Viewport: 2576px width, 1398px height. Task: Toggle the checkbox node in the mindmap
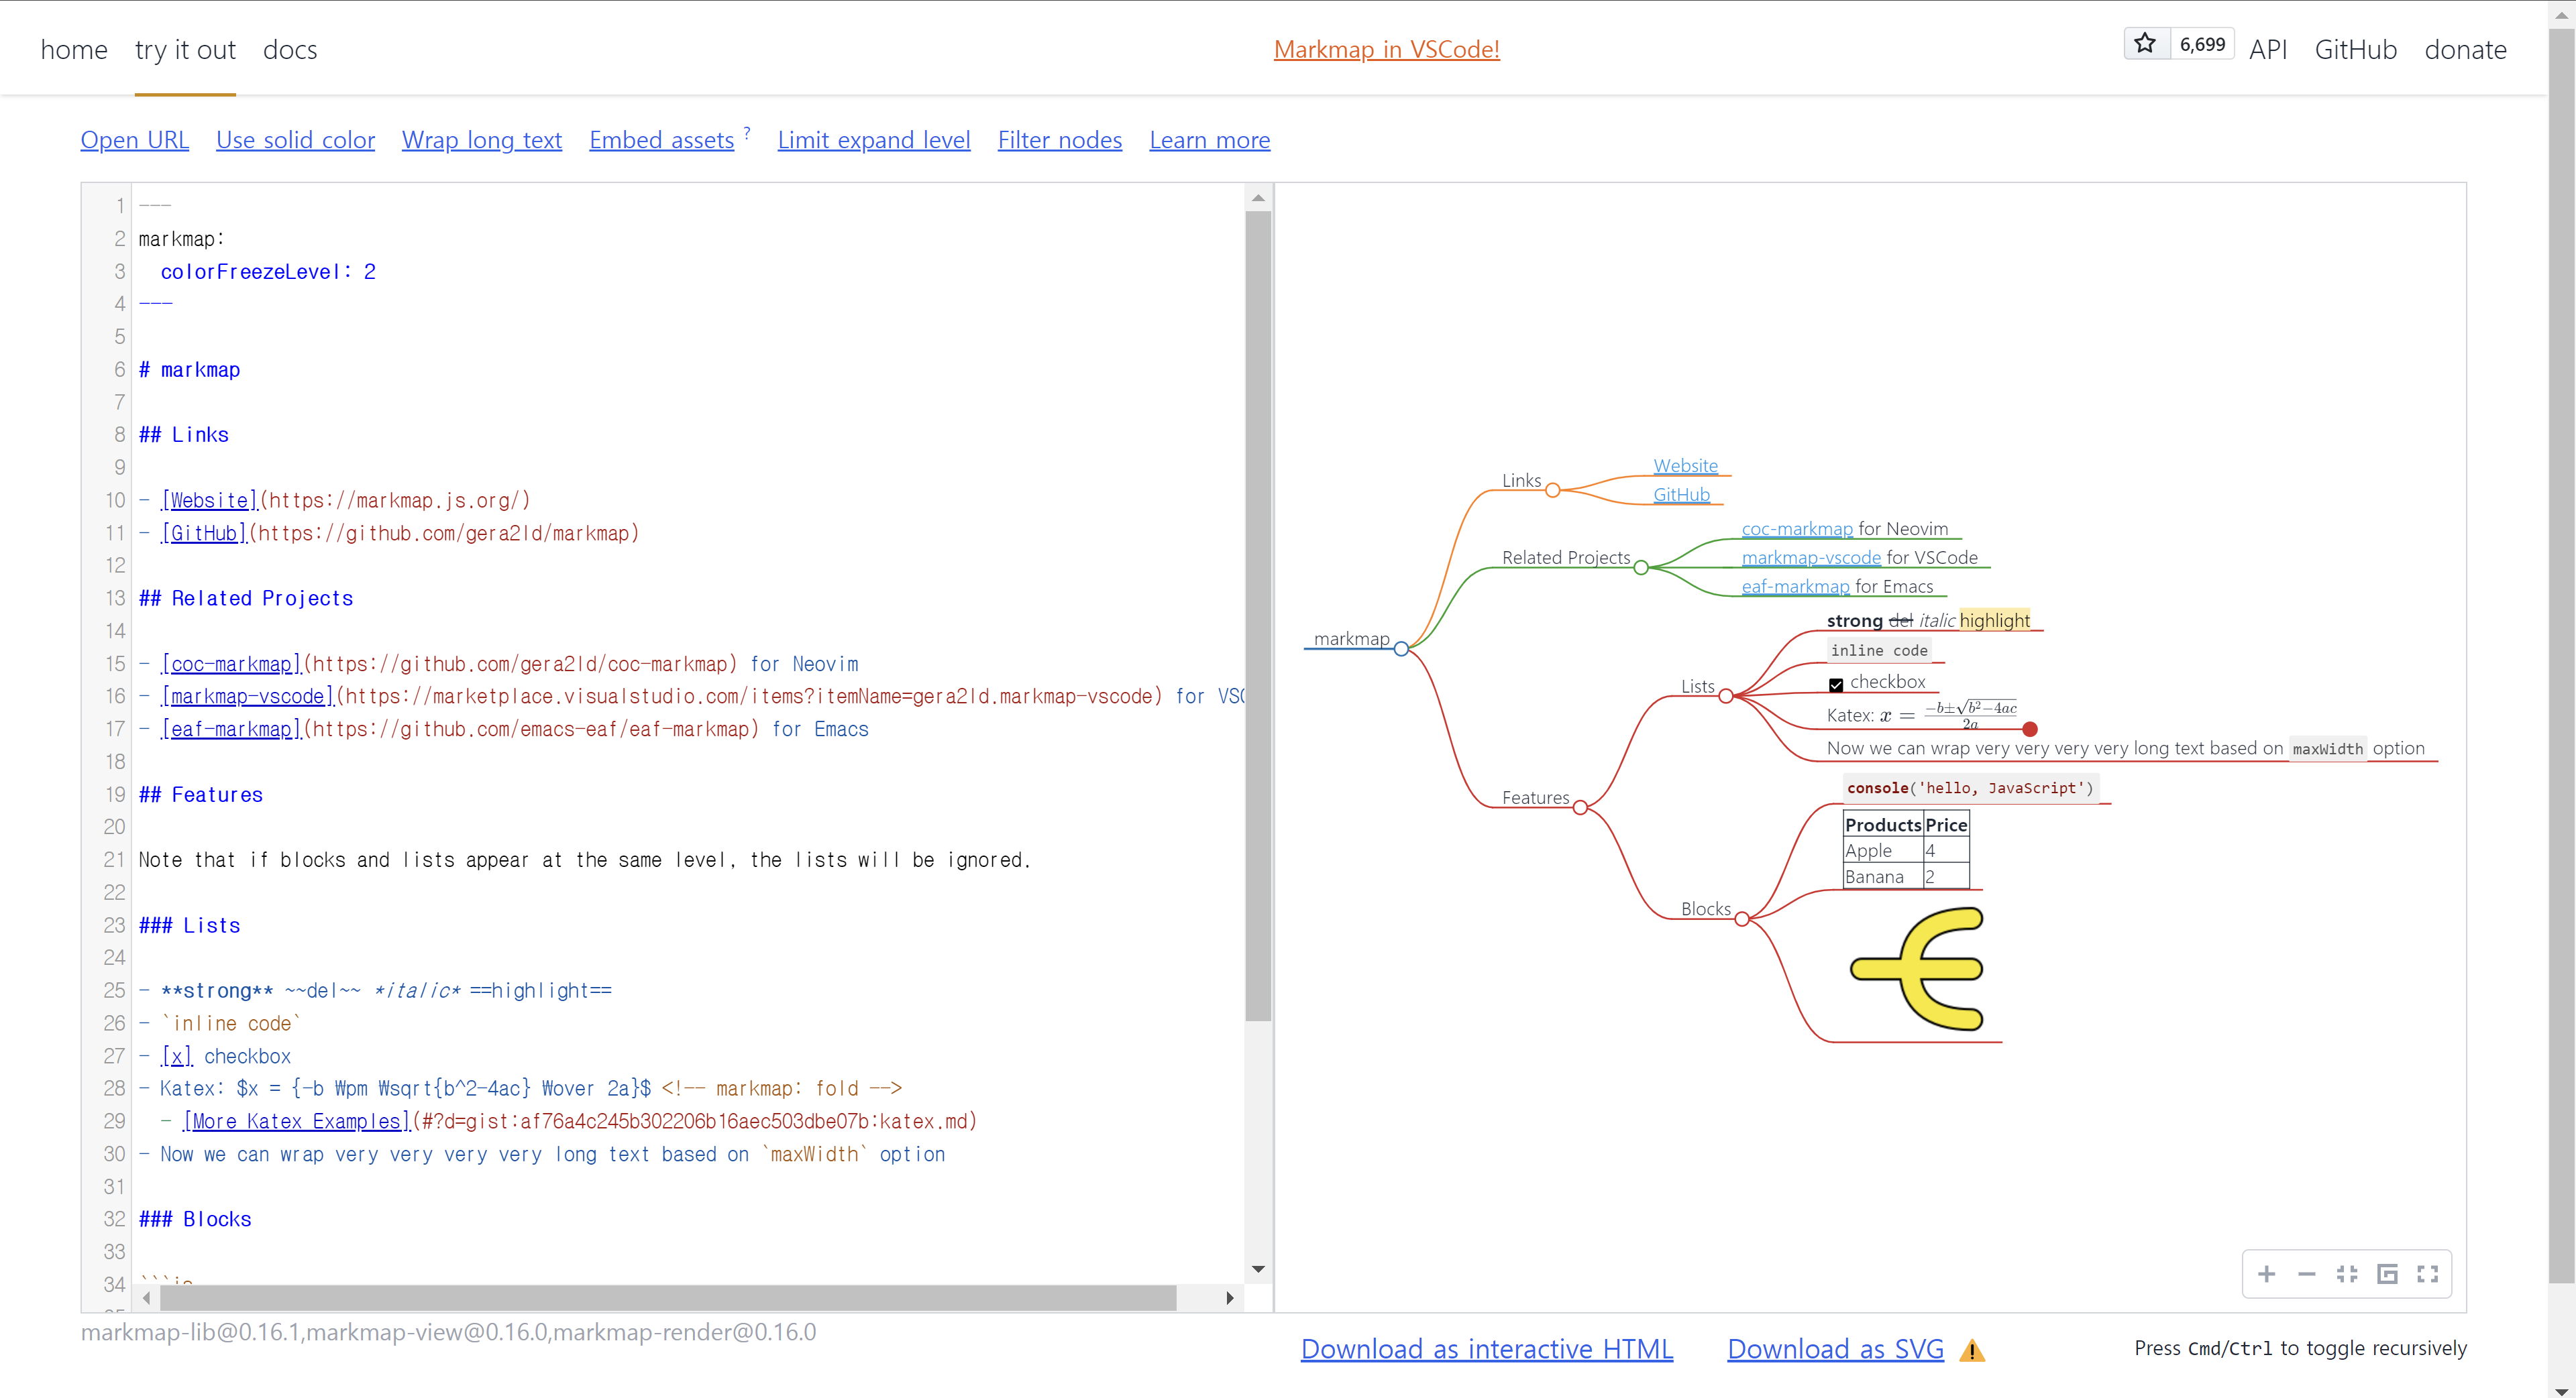1836,685
